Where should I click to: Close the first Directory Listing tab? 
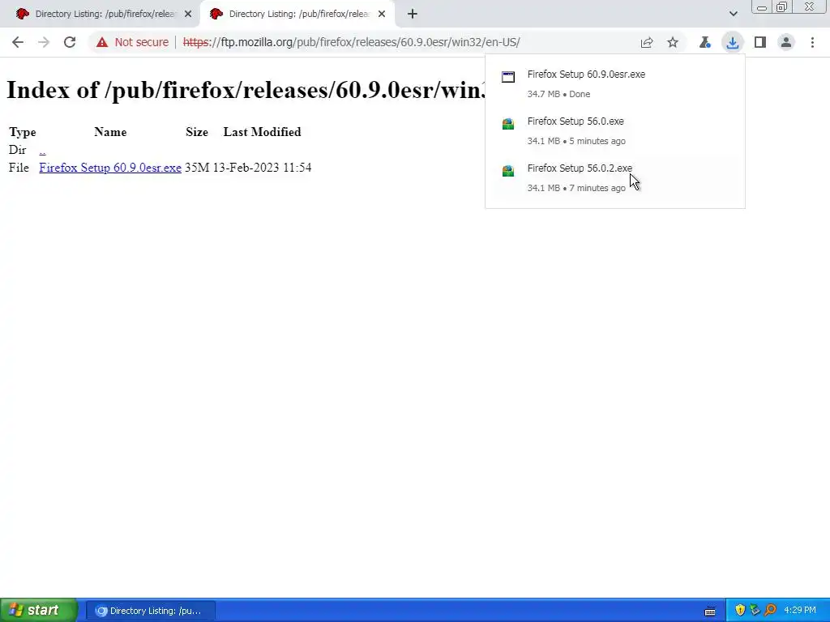click(188, 14)
